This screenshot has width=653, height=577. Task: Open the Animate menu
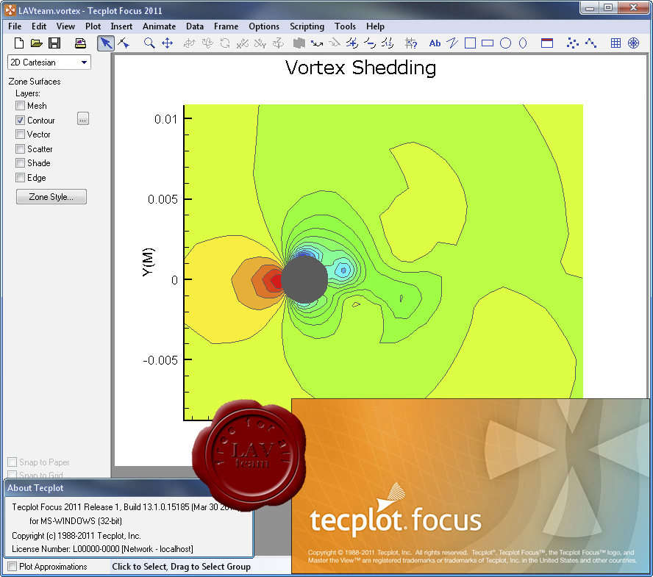tap(159, 26)
